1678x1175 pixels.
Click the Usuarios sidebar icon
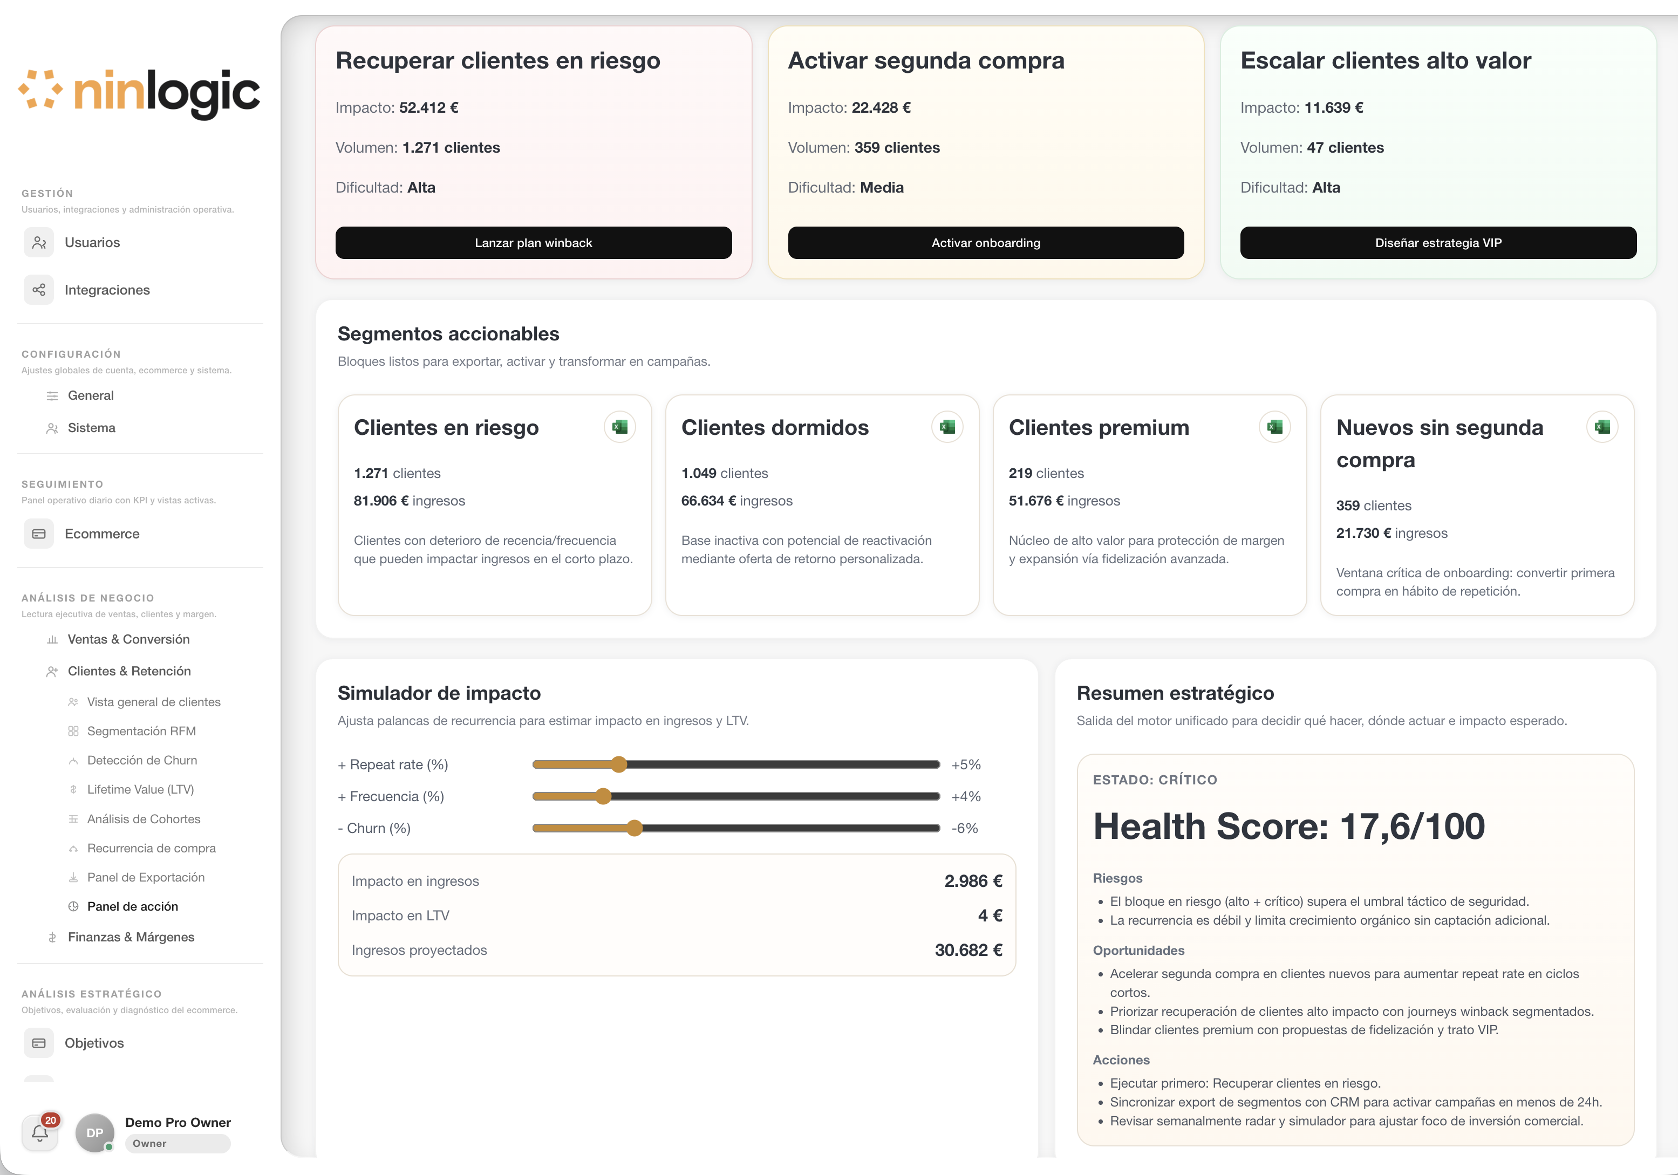(x=39, y=243)
